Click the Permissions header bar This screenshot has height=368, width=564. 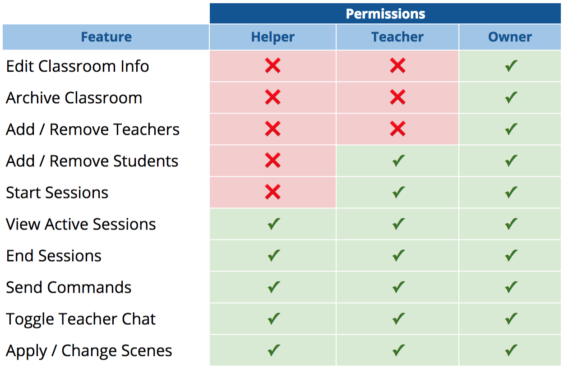click(x=385, y=14)
